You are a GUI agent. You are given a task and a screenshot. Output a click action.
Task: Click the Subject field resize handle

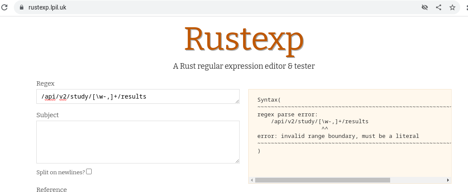click(x=237, y=161)
